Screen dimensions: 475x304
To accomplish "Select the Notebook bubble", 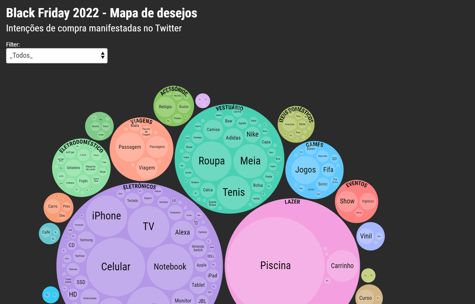I will (x=170, y=267).
